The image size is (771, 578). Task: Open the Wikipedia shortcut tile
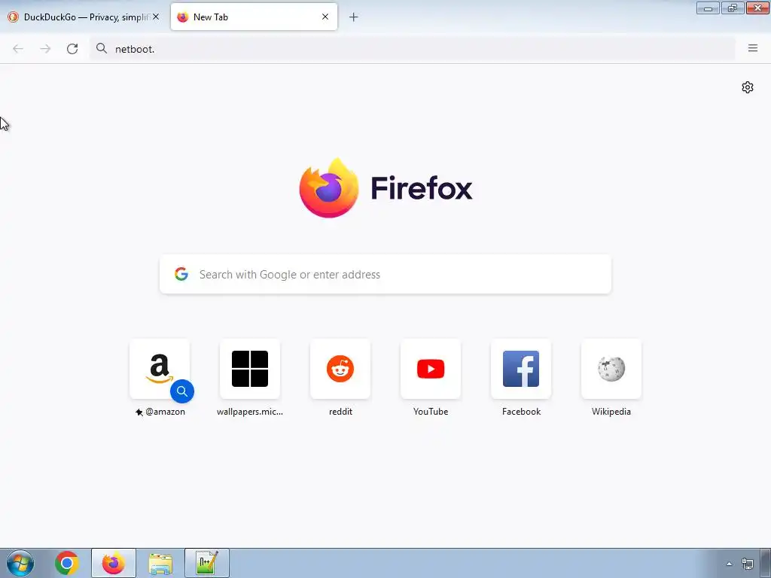click(611, 369)
